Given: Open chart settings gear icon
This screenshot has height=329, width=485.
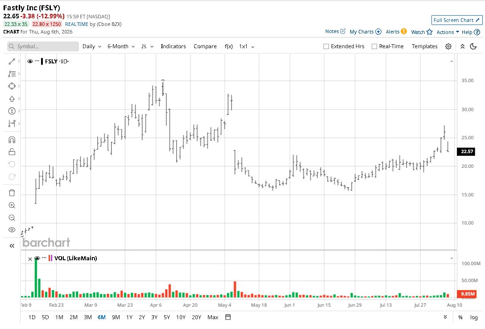Looking at the screenshot, I should click(448, 46).
